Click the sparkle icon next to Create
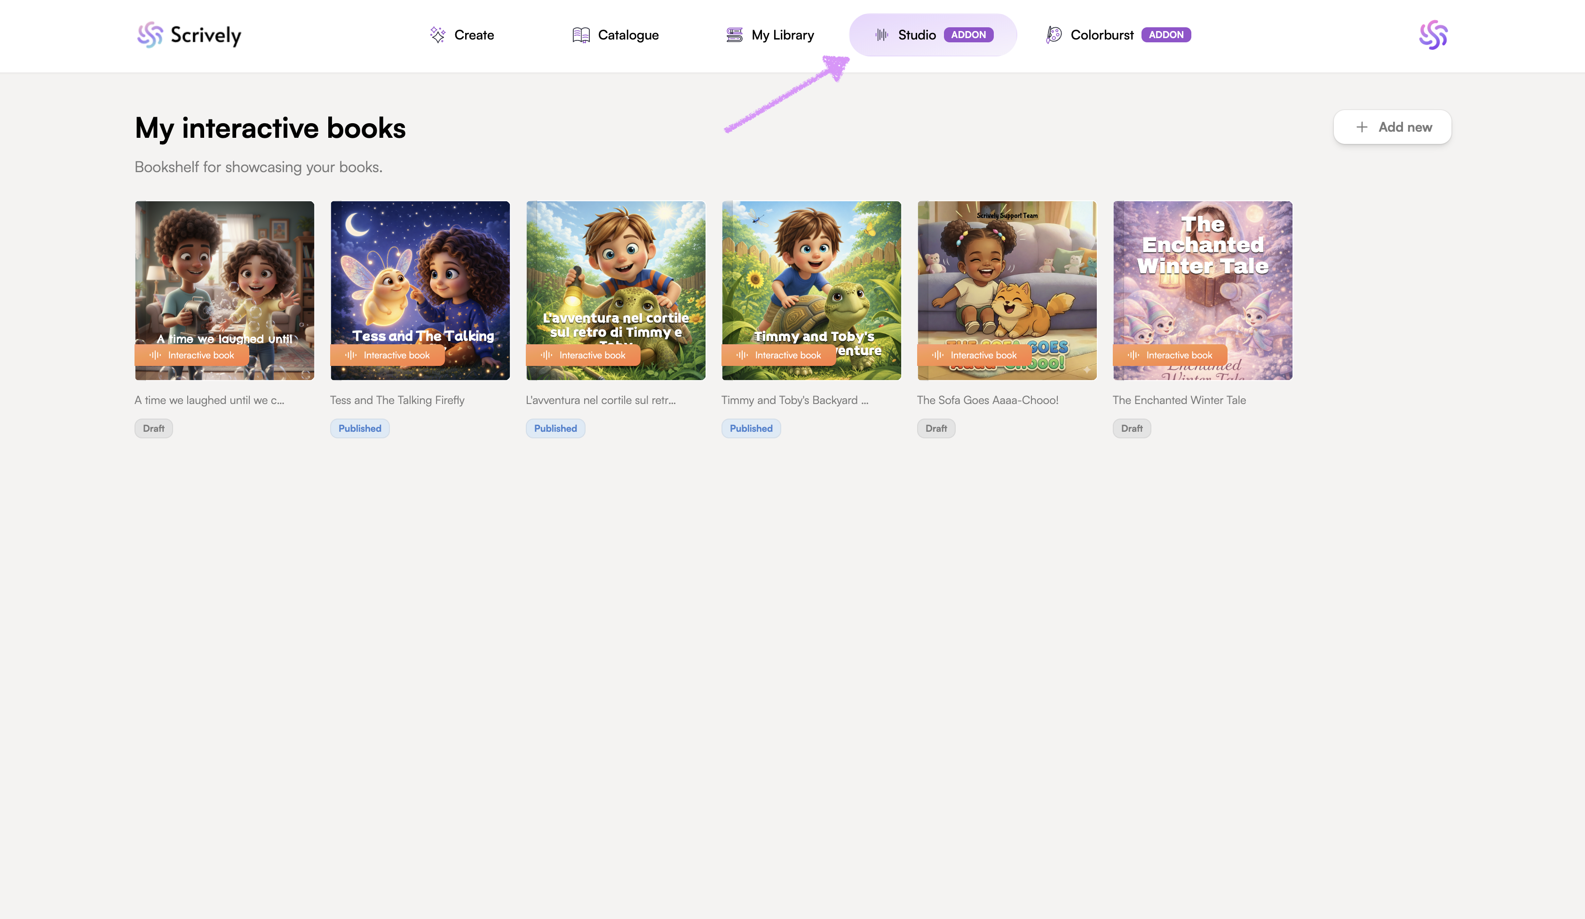The image size is (1585, 919). point(437,35)
